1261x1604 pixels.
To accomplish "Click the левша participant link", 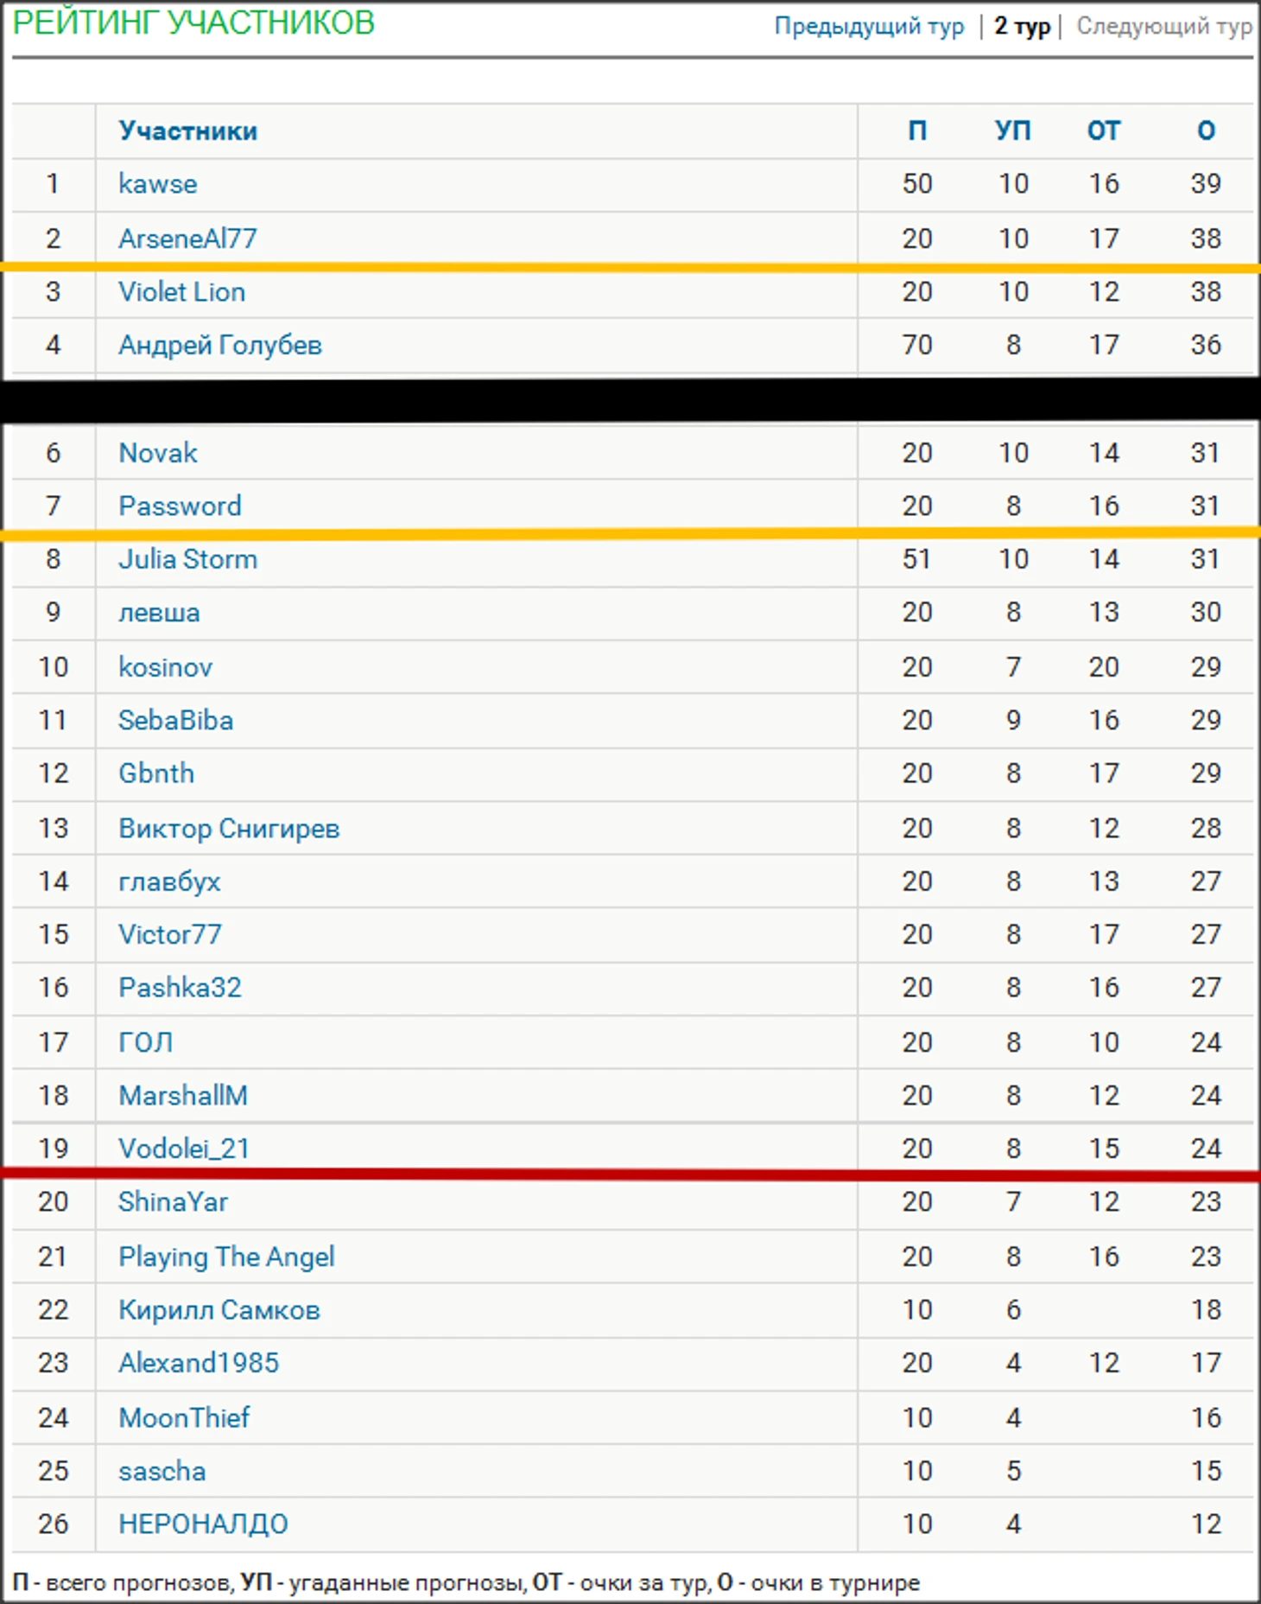I will pyautogui.click(x=159, y=613).
